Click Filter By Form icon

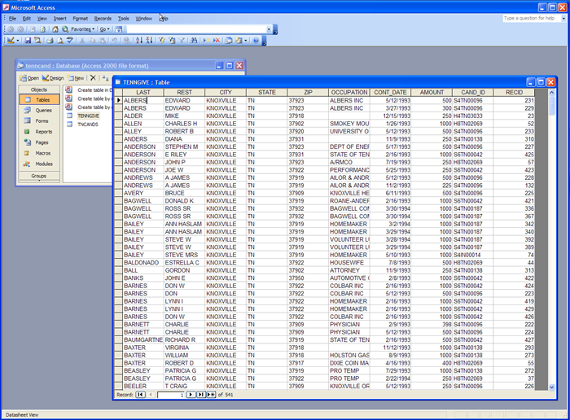172,41
